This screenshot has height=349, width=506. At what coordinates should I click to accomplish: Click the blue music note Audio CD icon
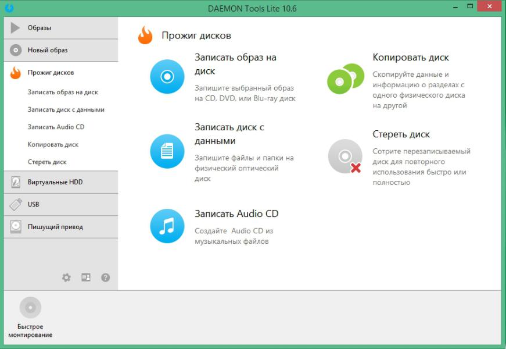167,226
